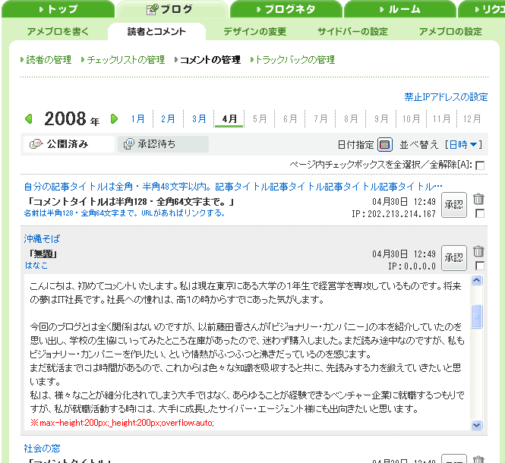Open the 禁止IPアドレスの設定 link
Viewport: 505px width, 463px height.
[x=446, y=97]
